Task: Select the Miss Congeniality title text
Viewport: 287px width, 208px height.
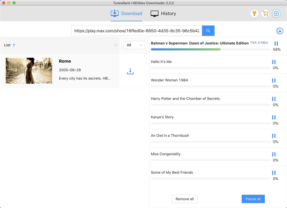Action: (166, 154)
